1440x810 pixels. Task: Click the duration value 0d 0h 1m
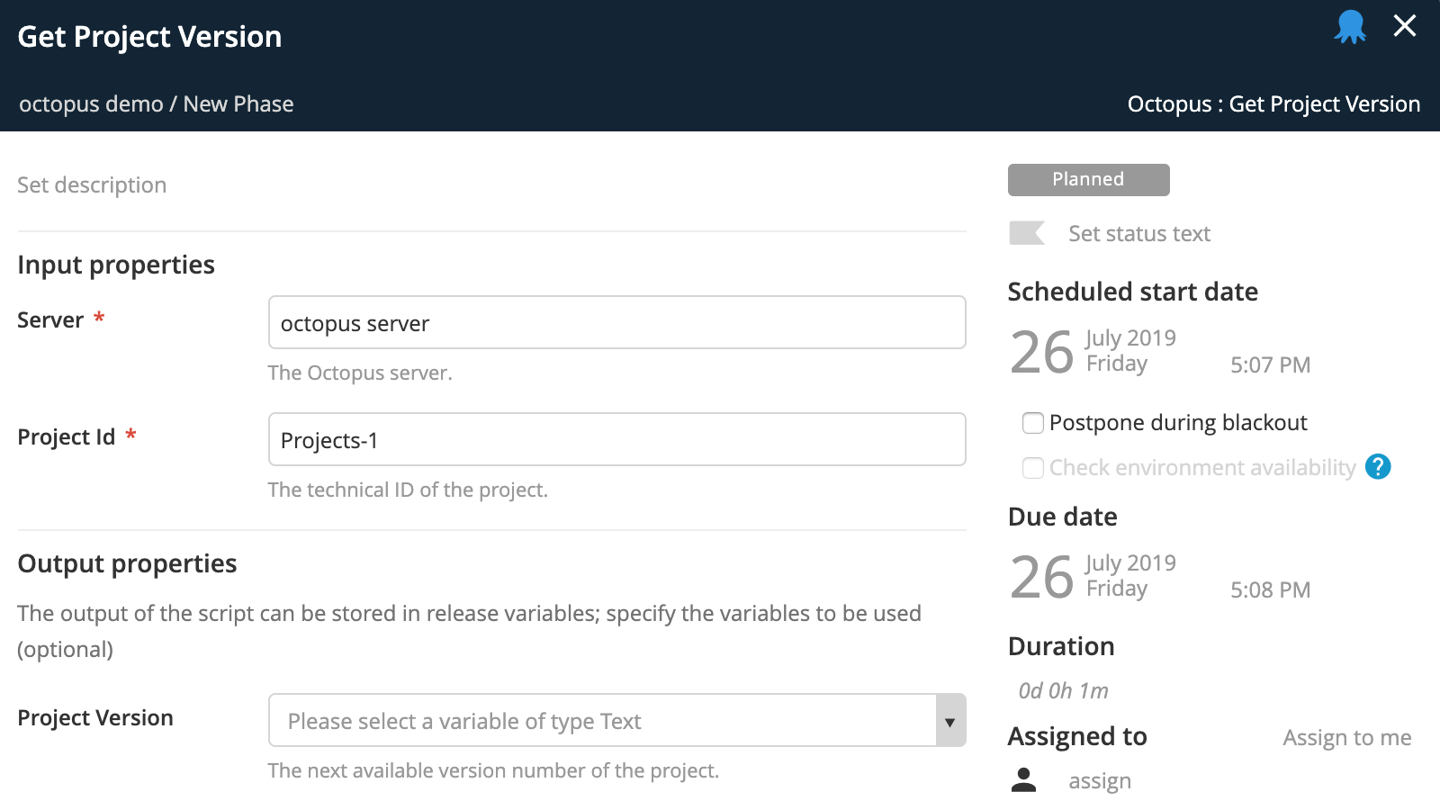[x=1063, y=690]
